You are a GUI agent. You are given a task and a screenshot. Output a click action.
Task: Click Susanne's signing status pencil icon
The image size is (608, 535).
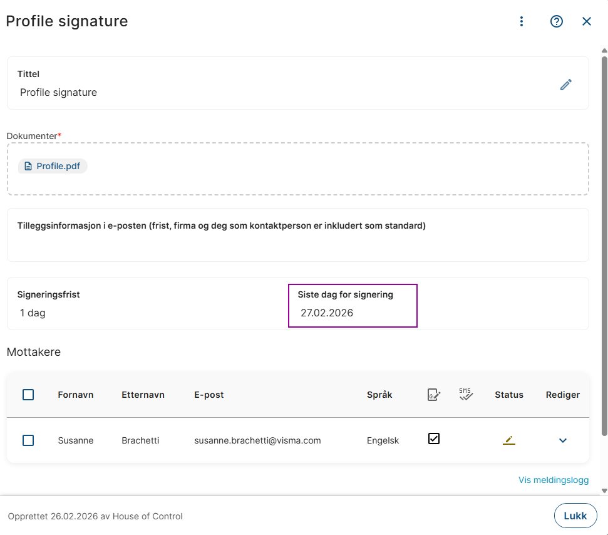pyautogui.click(x=509, y=440)
